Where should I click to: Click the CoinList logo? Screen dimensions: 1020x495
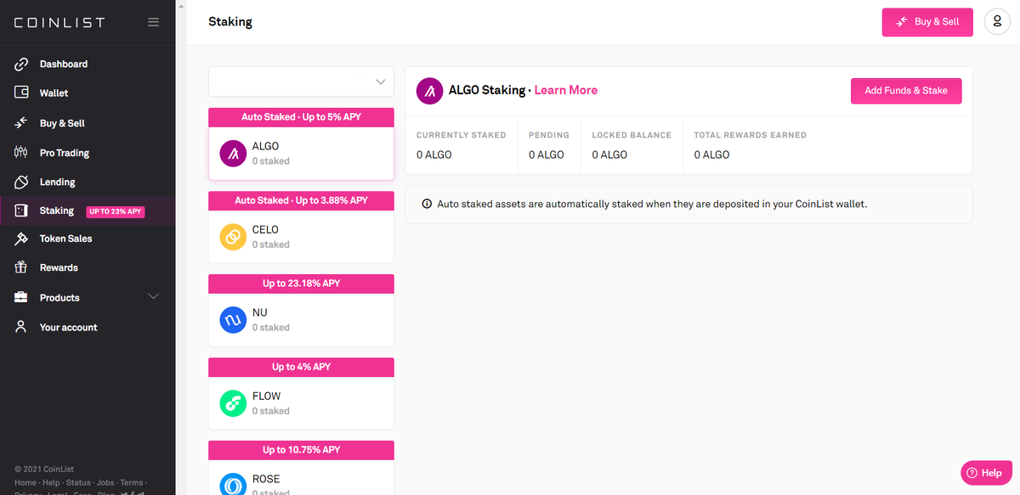point(59,22)
